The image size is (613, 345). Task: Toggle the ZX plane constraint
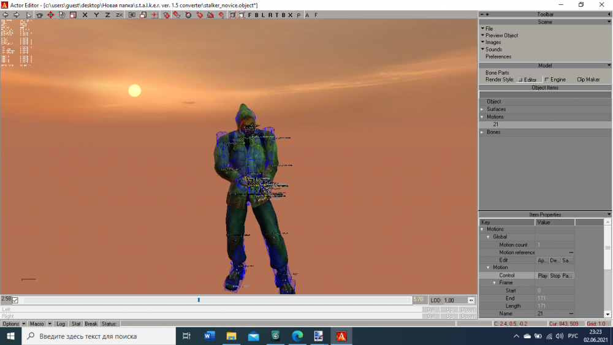pos(120,15)
